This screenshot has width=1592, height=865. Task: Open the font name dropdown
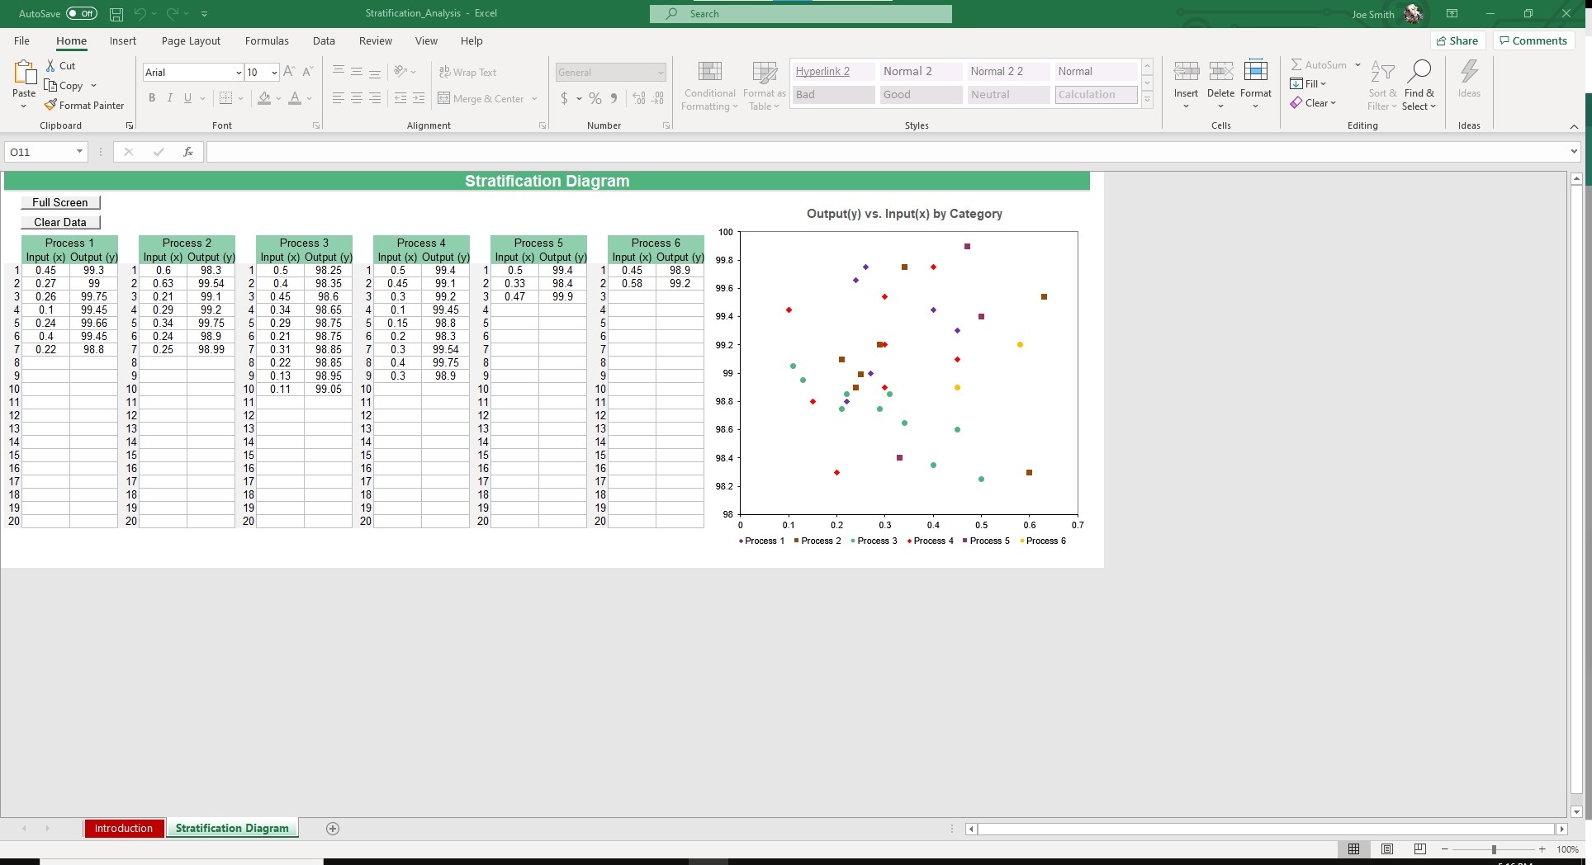[239, 73]
